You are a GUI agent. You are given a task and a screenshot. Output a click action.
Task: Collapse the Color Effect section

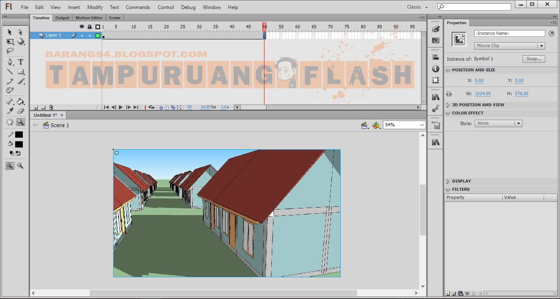point(448,113)
